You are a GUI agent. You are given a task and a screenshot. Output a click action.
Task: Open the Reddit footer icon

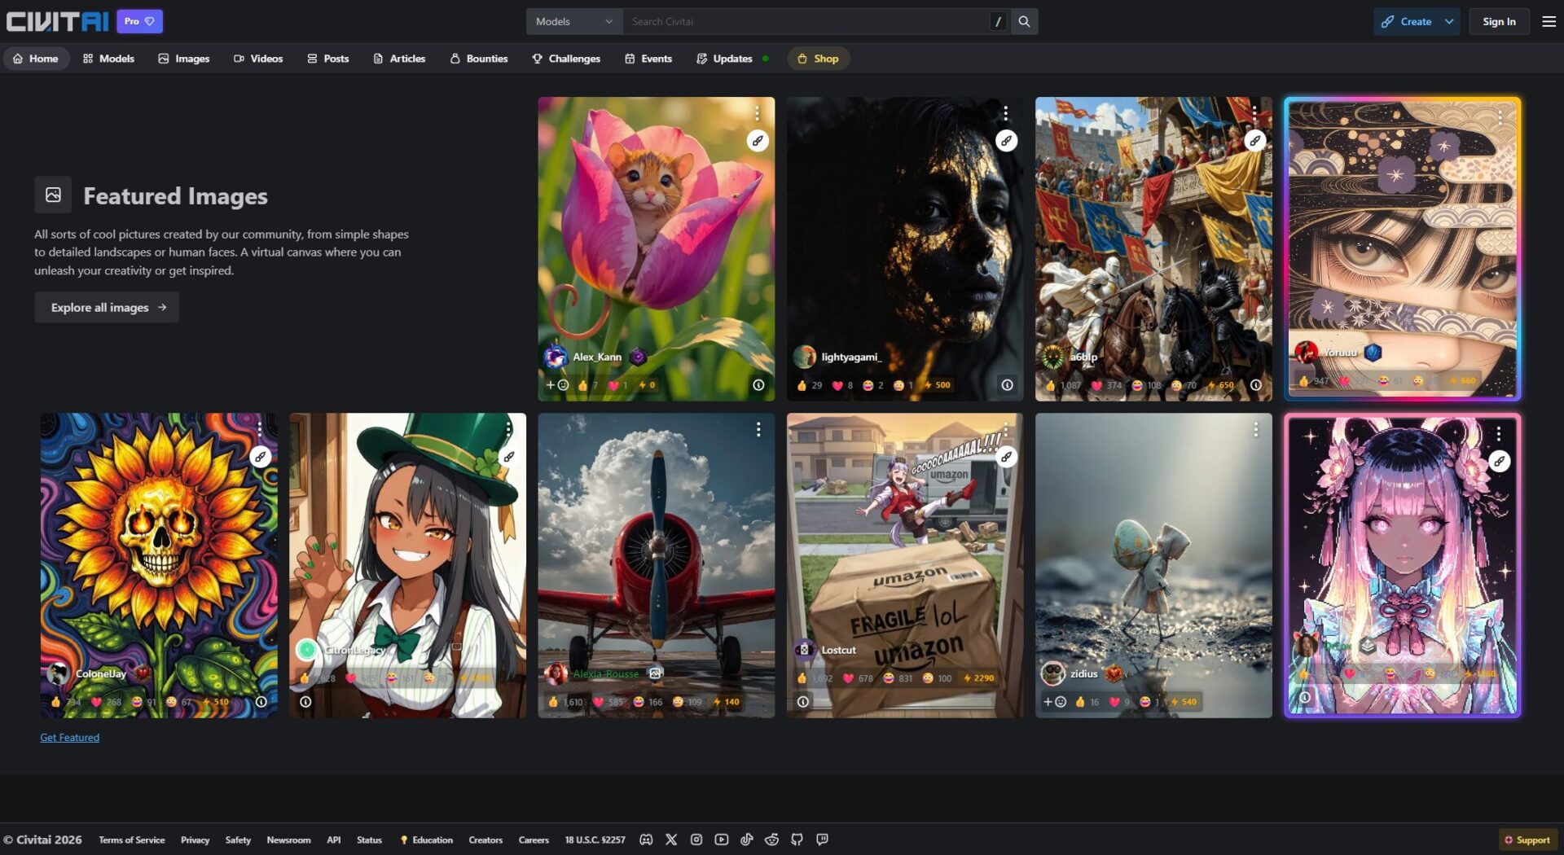(771, 840)
